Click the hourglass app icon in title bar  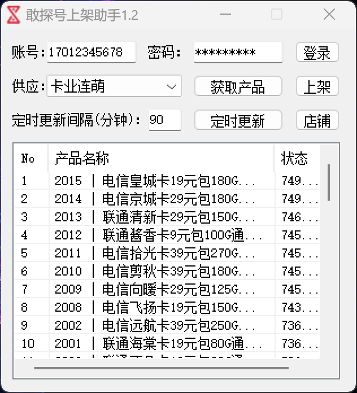(x=14, y=15)
